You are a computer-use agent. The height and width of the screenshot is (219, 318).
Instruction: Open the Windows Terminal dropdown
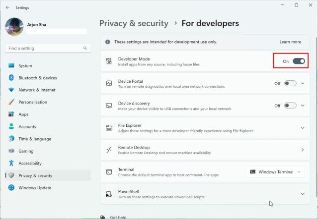point(275,172)
